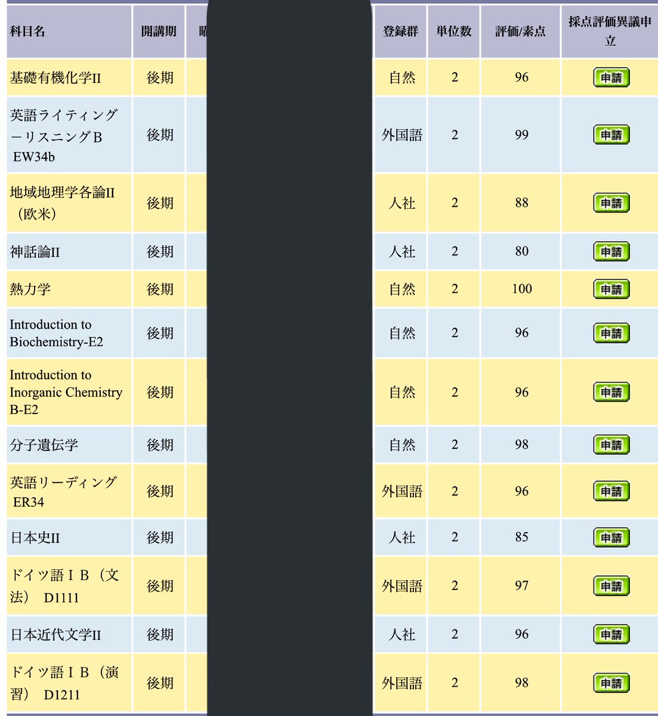Click 申請 in 地域地理学各論II row
The image size is (658, 716).
point(611,203)
